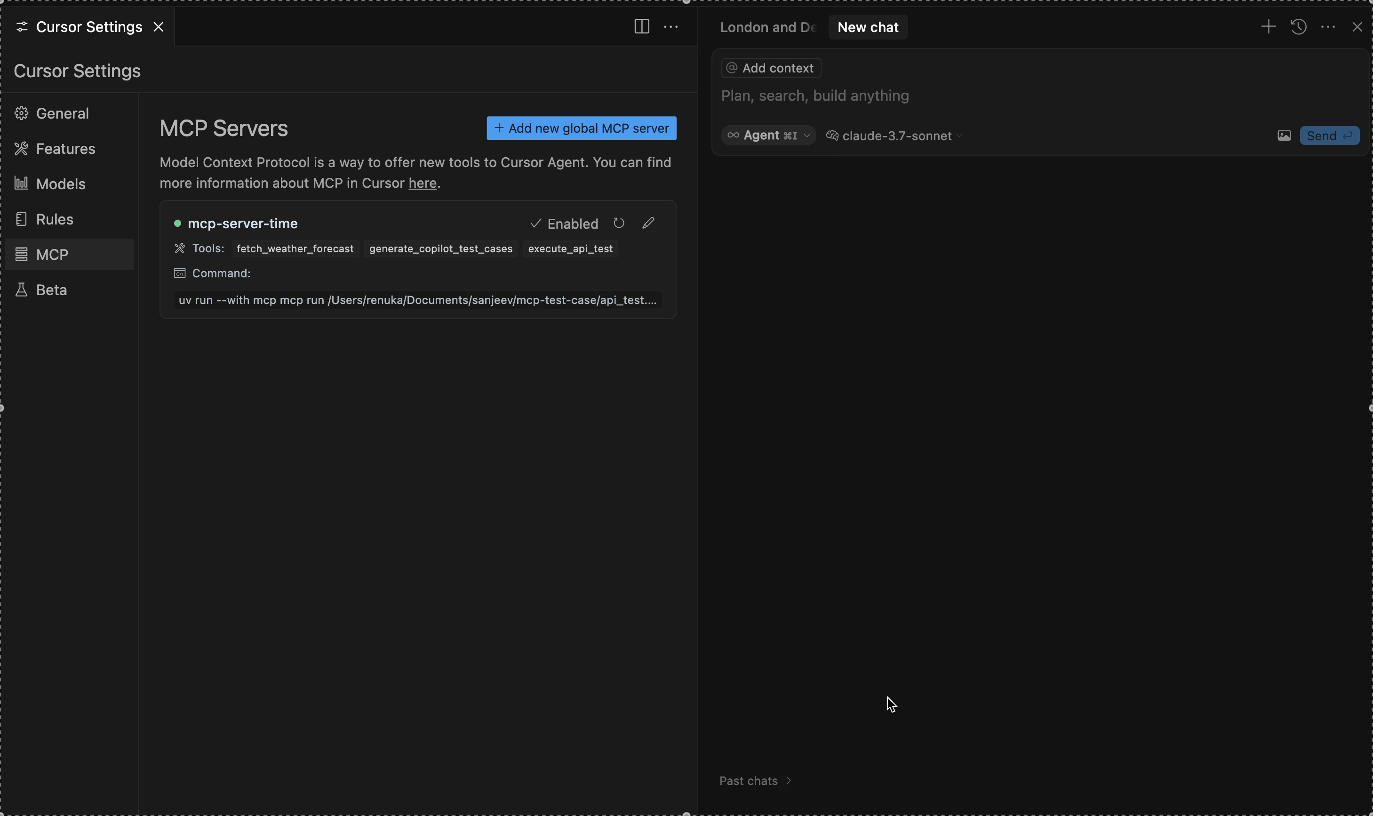
Task: Edit the mcp-server-time server configuration
Action: [648, 223]
